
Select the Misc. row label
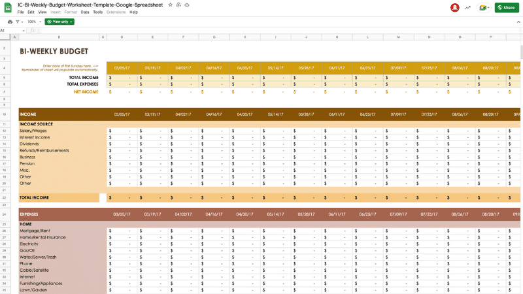24,171
